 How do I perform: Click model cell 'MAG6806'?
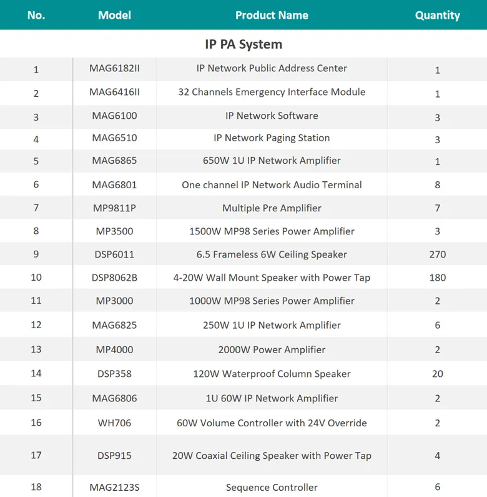click(x=114, y=398)
